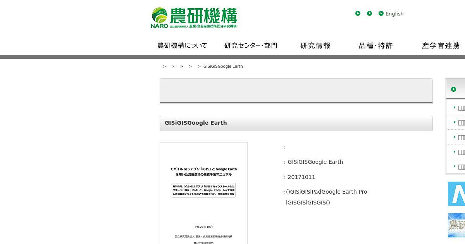465x244 pixels.
Task: Click breadcrumb text GISiGISGoogle Earth
Action: (223, 66)
